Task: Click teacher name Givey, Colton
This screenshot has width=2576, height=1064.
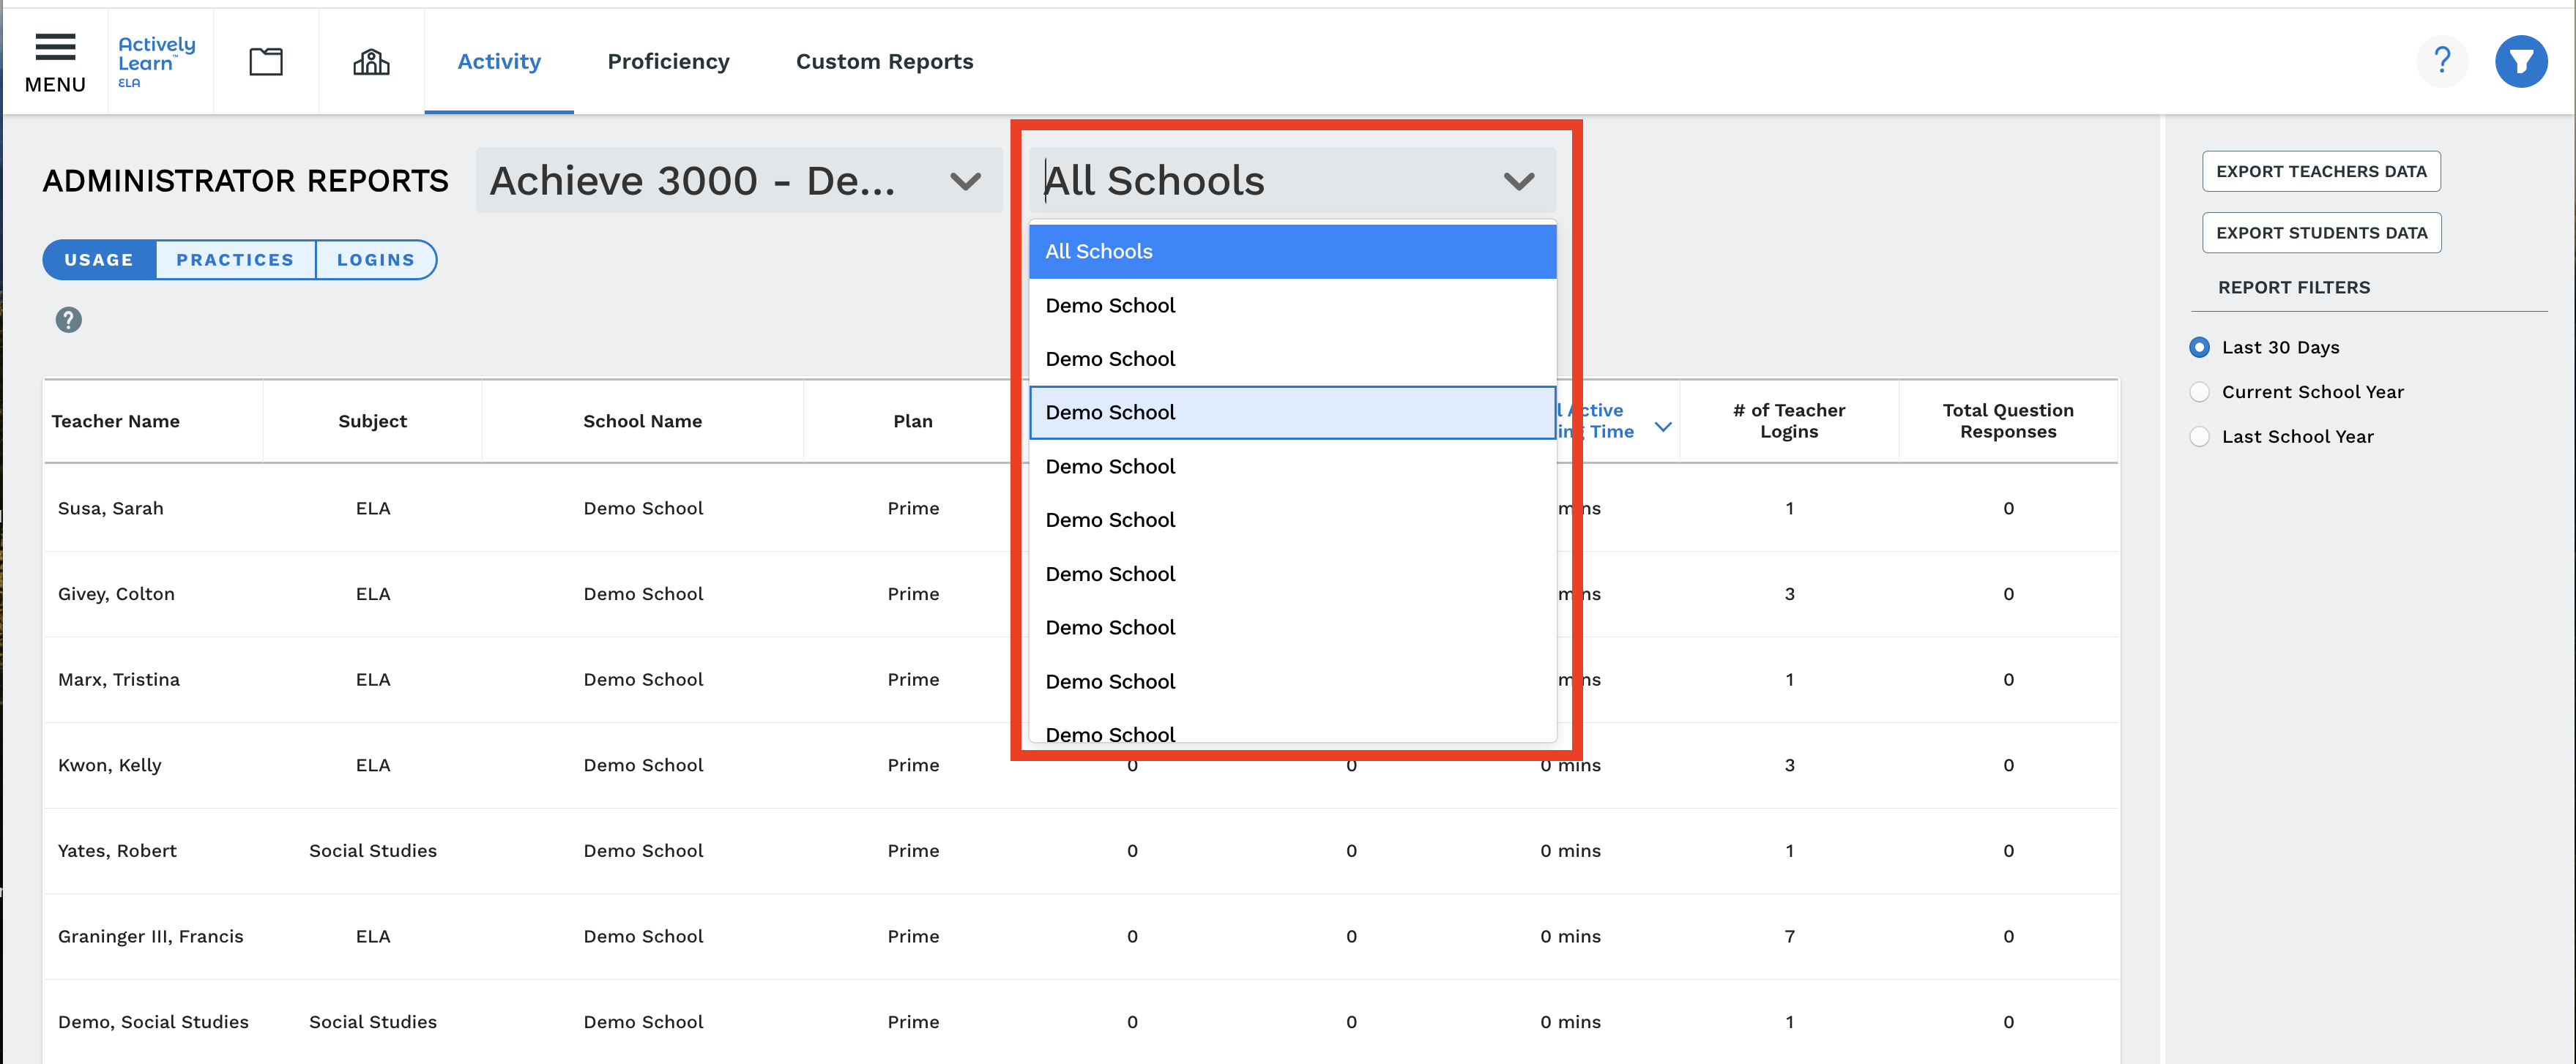Action: 116,594
